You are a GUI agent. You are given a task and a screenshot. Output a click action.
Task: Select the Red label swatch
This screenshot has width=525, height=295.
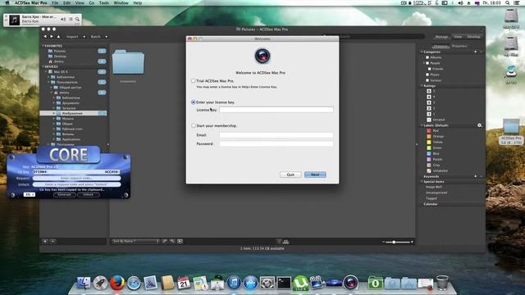coord(429,131)
